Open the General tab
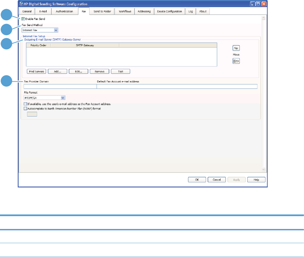 (27, 11)
